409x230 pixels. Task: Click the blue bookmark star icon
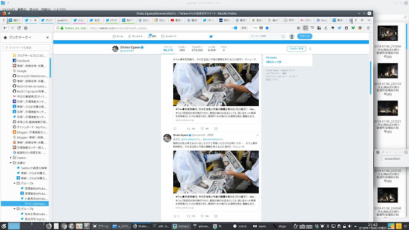tap(267, 28)
